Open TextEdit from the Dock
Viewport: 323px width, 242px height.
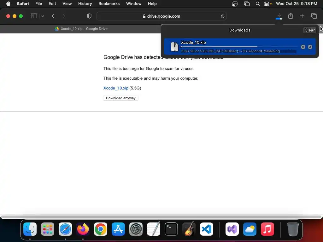coord(154,229)
